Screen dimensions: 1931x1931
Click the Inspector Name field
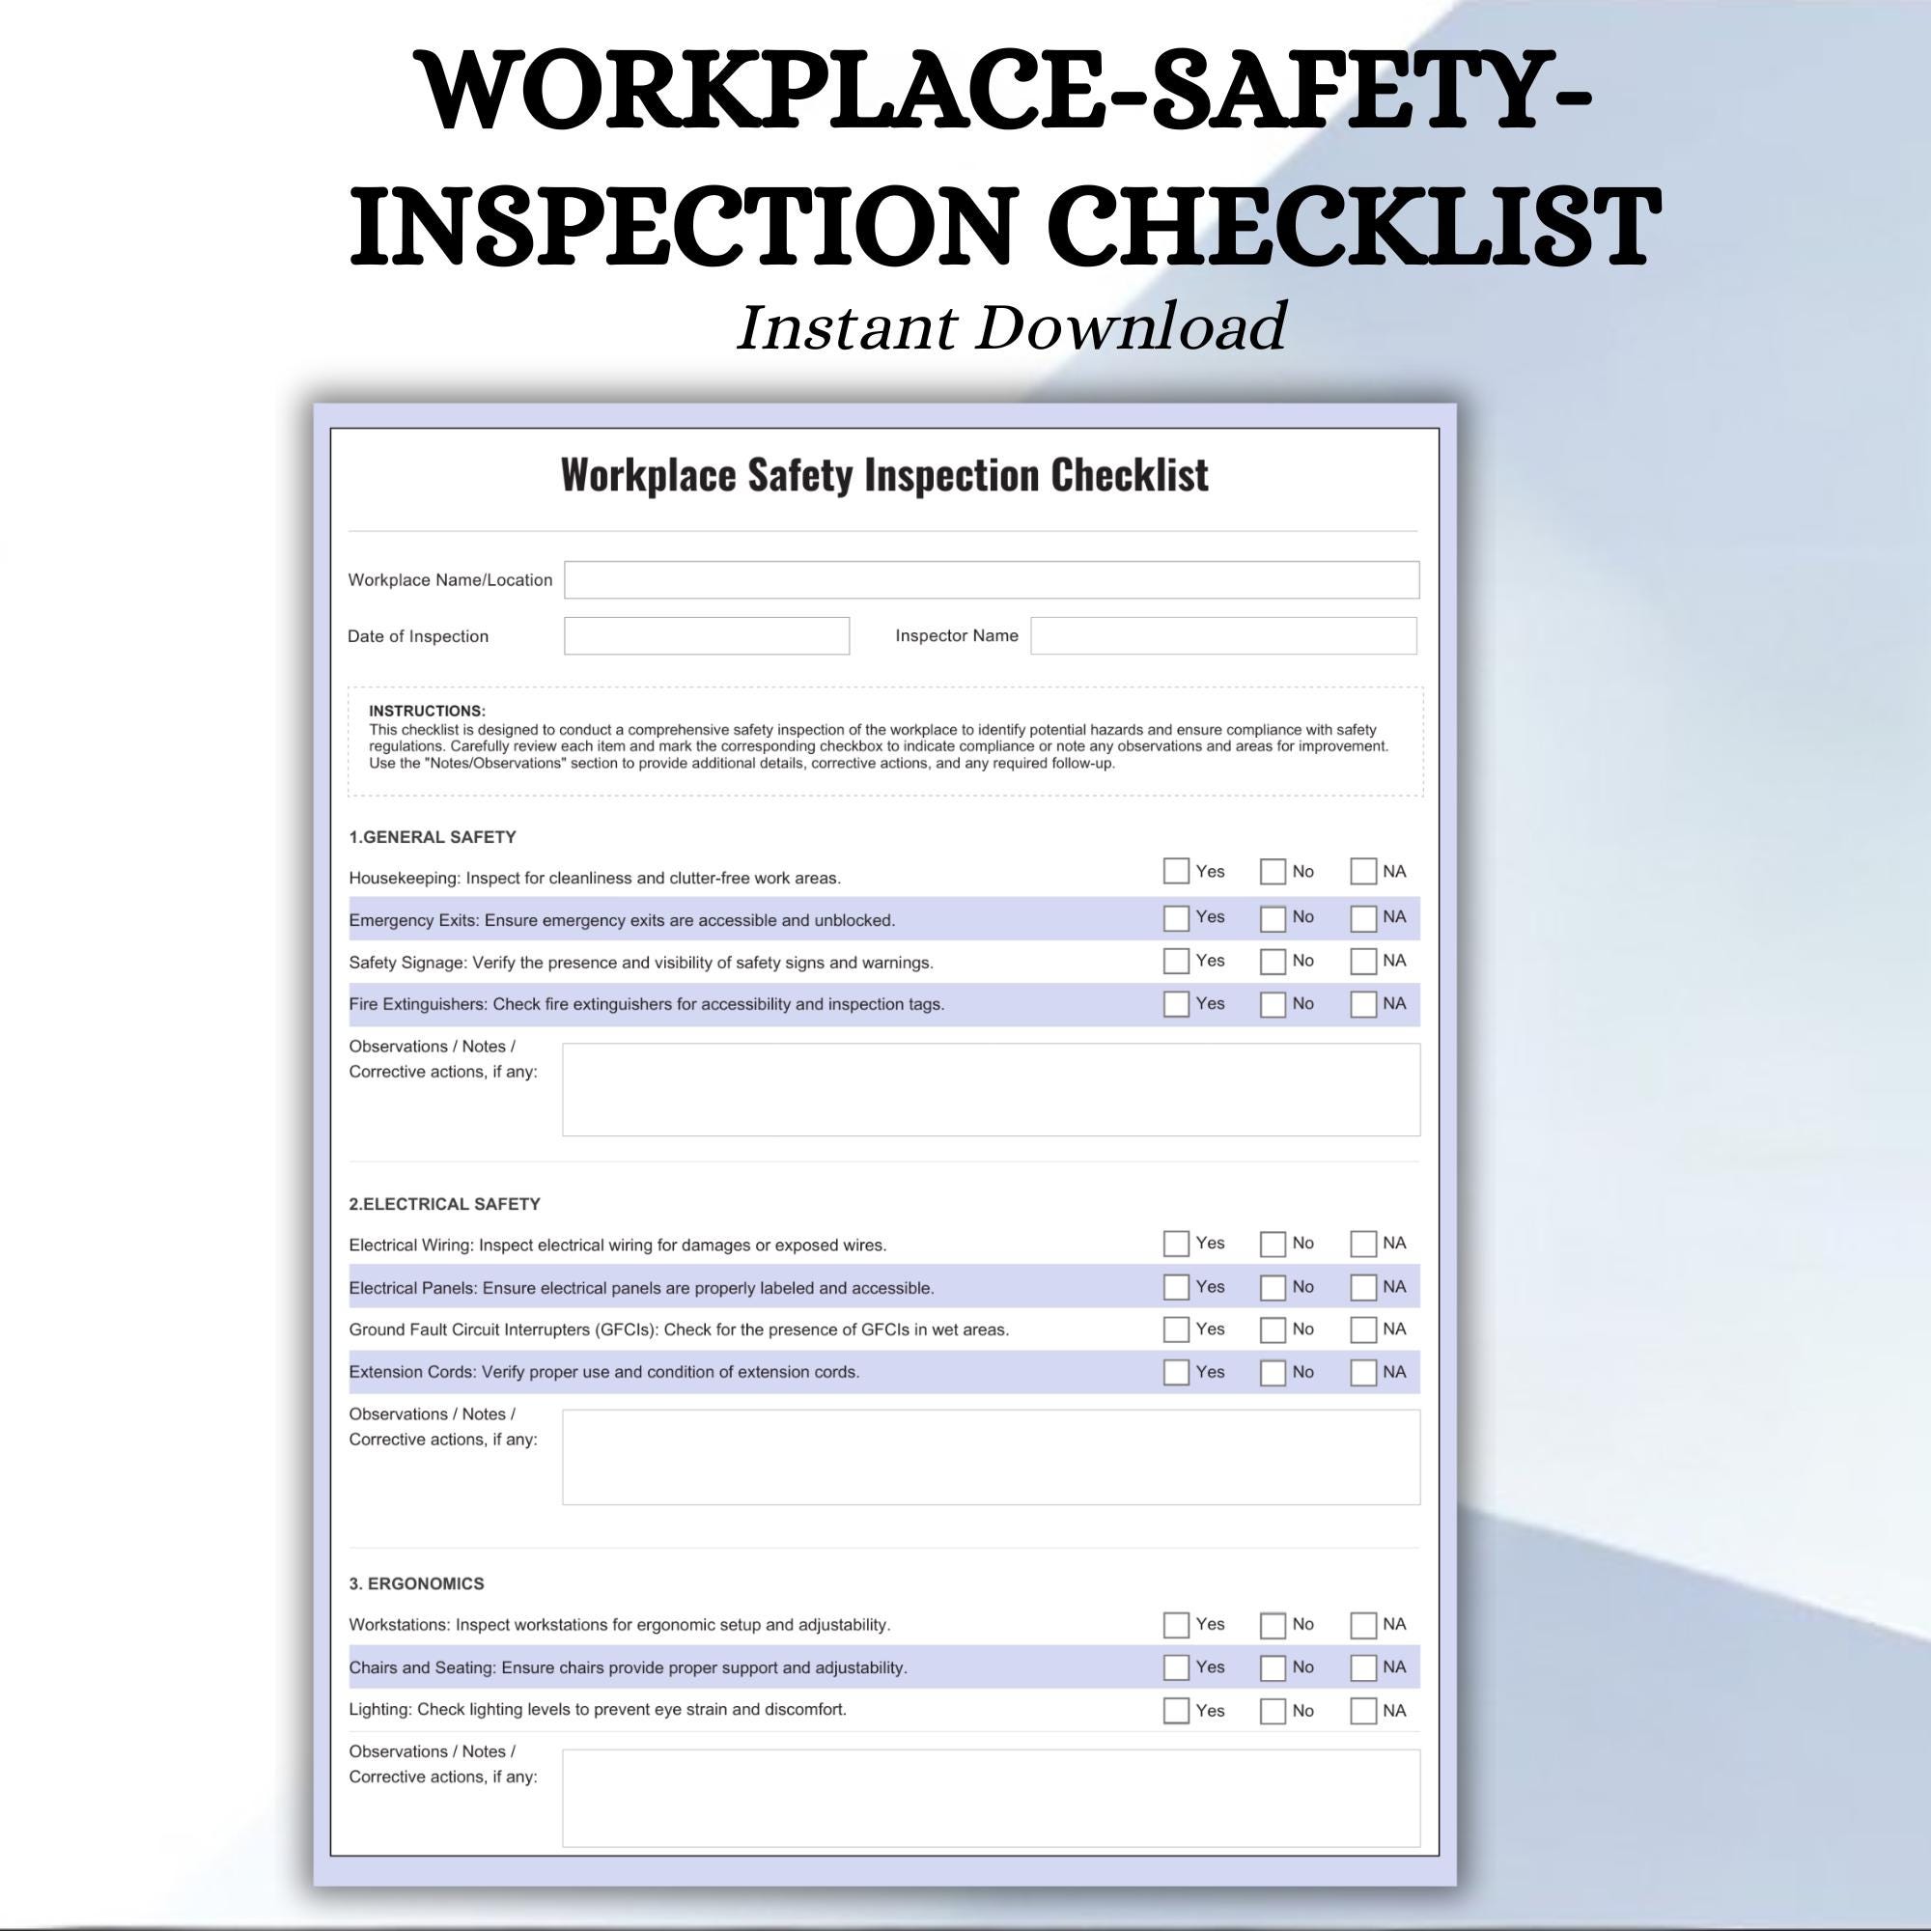[1223, 635]
